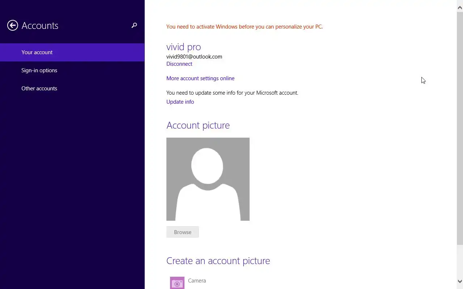Image resolution: width=463 pixels, height=289 pixels.
Task: Open Other accounts
Action: point(72,89)
